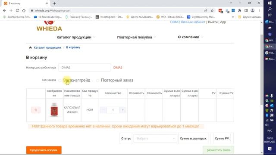Image resolution: width=276 pixels, height=155 pixels.
Task: Expand Каталог продукции menu
Action: 76,37
